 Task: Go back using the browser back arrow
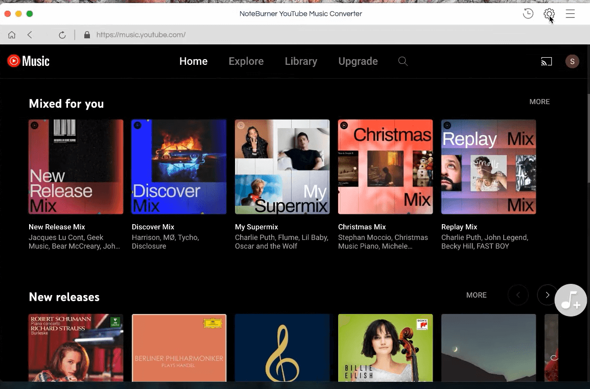[x=30, y=35]
